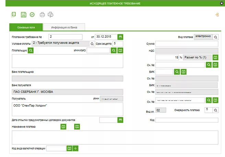Open the Информация из банка tab
Viewport: 225px width, 157px height.
pyautogui.click(x=64, y=27)
